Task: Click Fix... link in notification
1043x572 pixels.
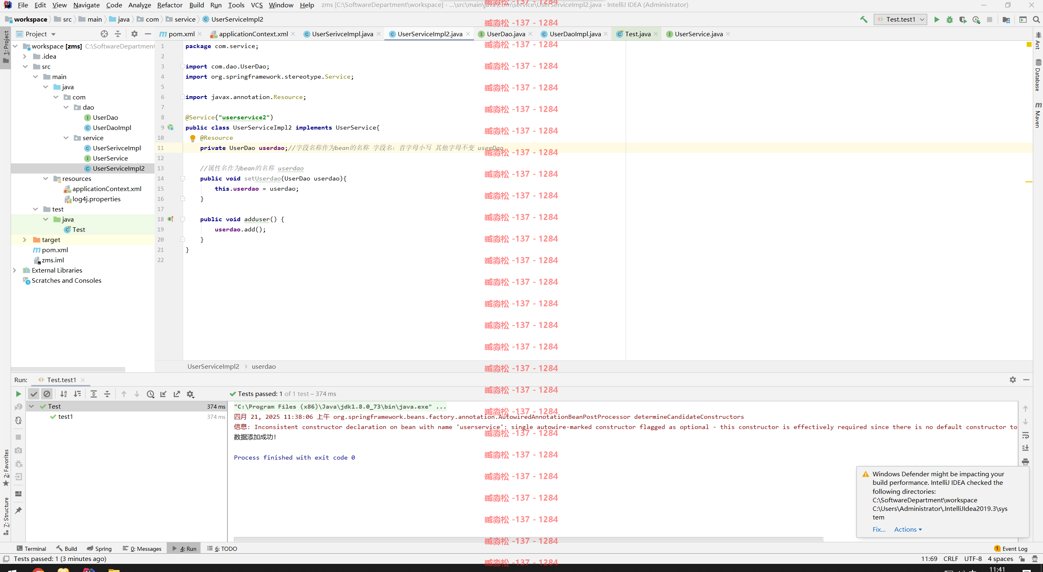Action: (879, 529)
